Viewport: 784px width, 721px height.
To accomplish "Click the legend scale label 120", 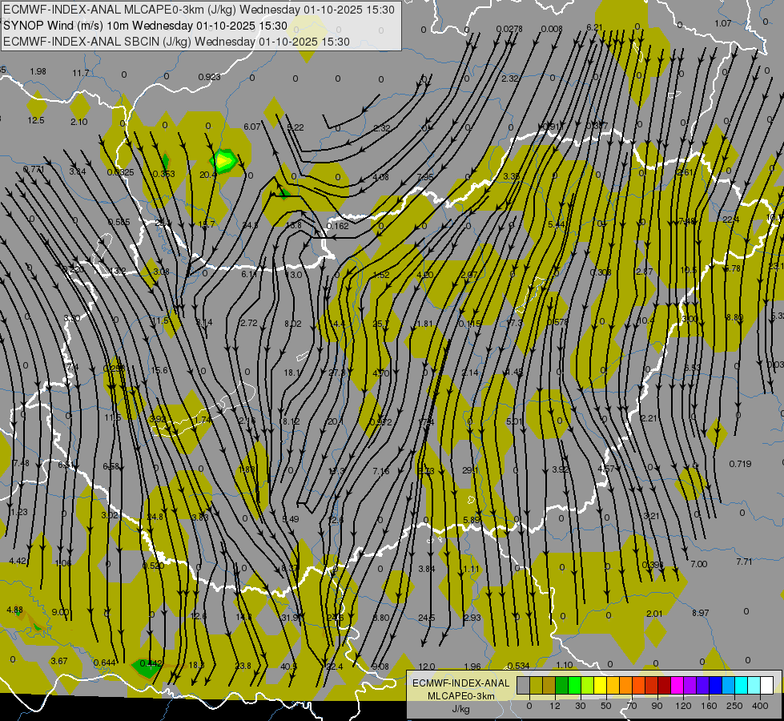I will point(683,706).
